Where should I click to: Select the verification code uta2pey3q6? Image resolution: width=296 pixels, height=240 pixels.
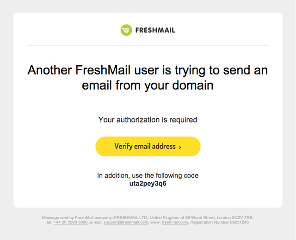(148, 184)
